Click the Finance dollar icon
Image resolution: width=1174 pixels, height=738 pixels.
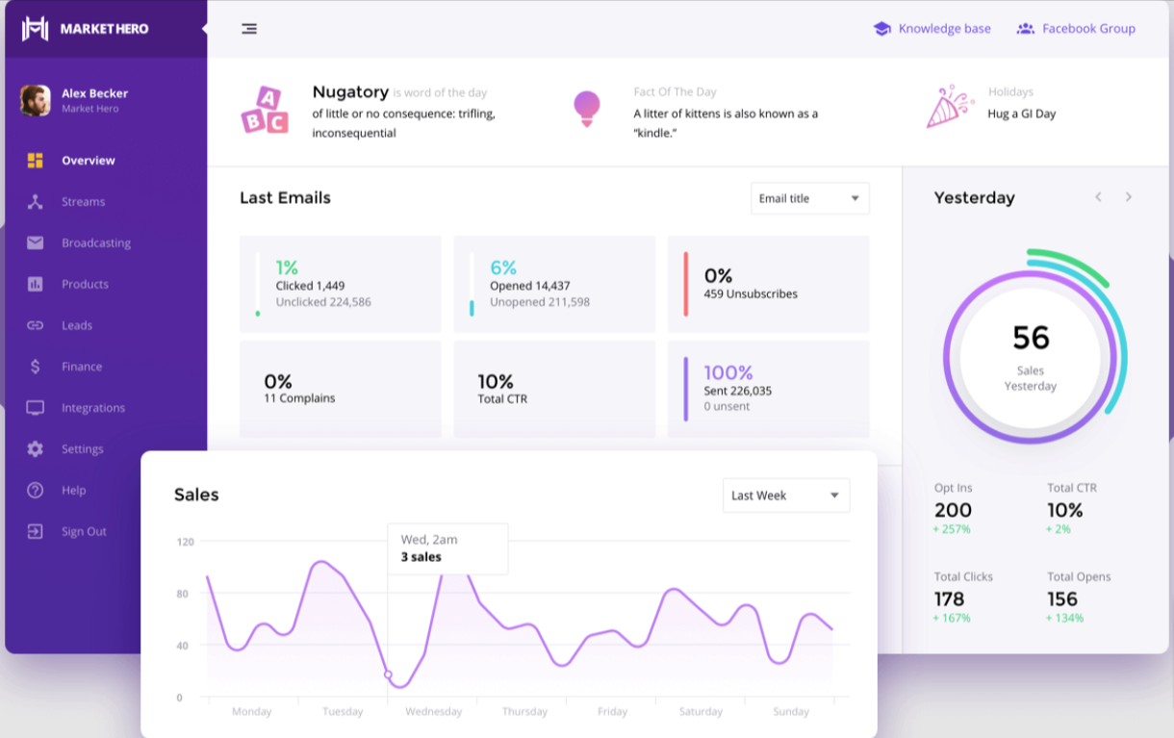[36, 367]
